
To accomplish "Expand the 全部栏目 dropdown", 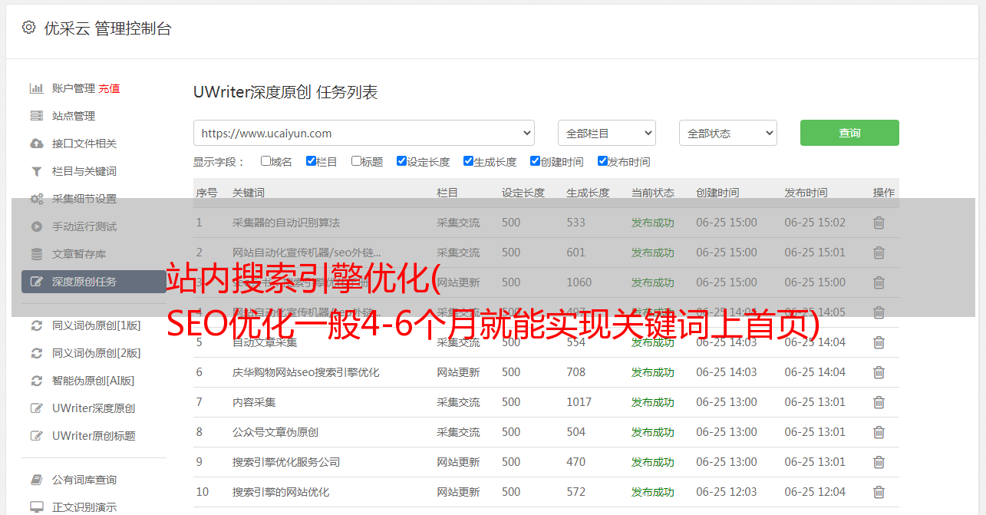I will click(x=606, y=133).
